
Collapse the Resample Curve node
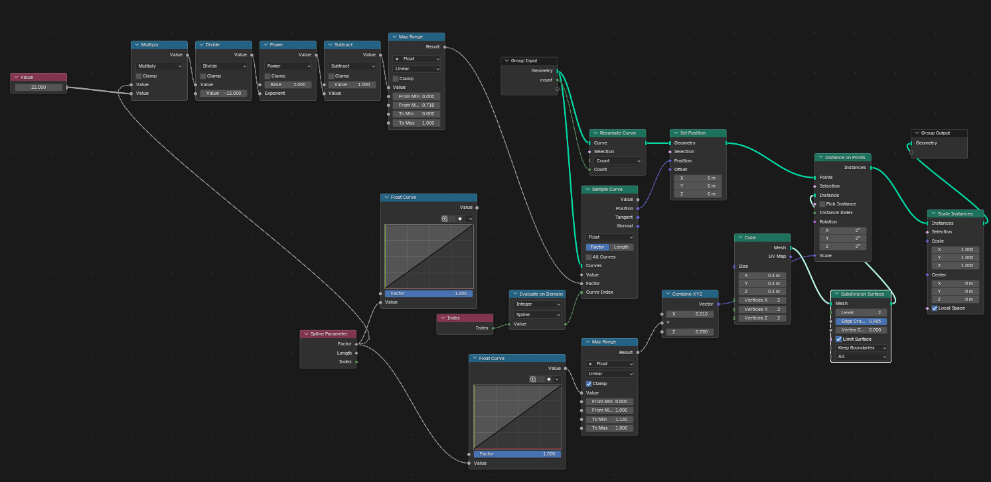tap(595, 133)
